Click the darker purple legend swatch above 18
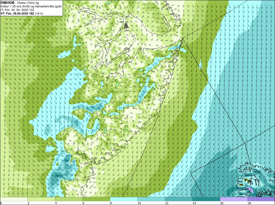Image resolution: width=275 pixels, height=205 pixels. click(261, 199)
